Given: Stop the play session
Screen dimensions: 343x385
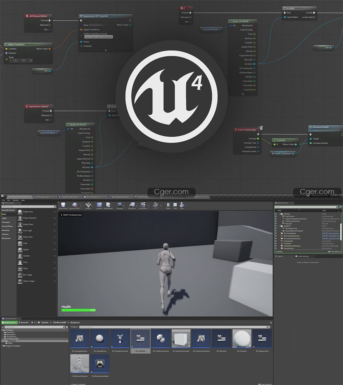Looking at the screenshot, I should point(175,205).
